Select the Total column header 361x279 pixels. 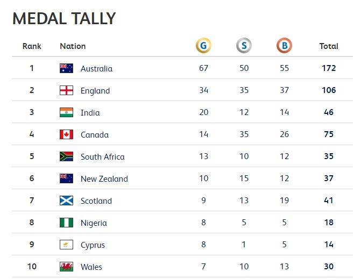pos(329,46)
